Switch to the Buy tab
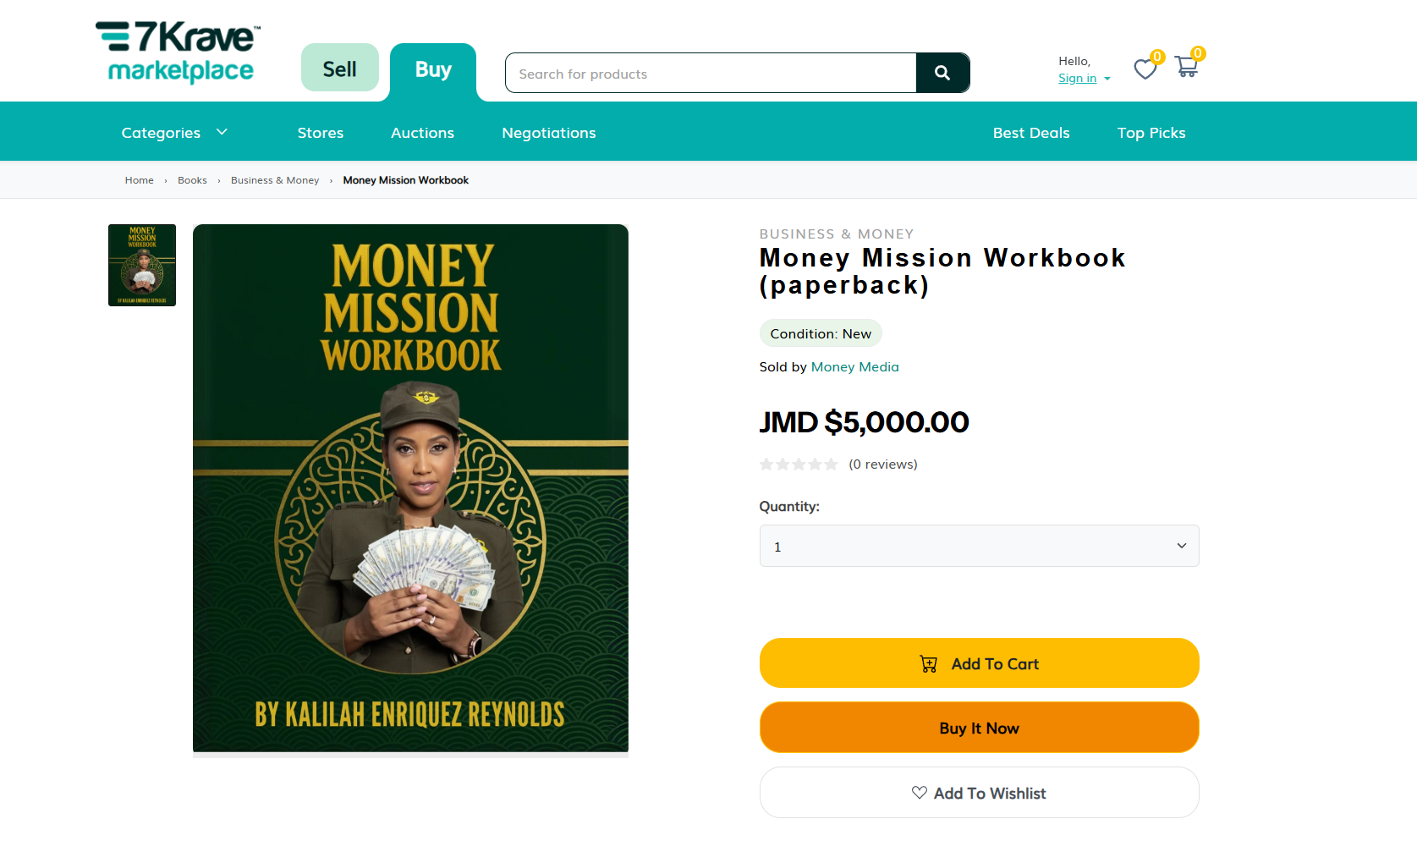 [433, 70]
